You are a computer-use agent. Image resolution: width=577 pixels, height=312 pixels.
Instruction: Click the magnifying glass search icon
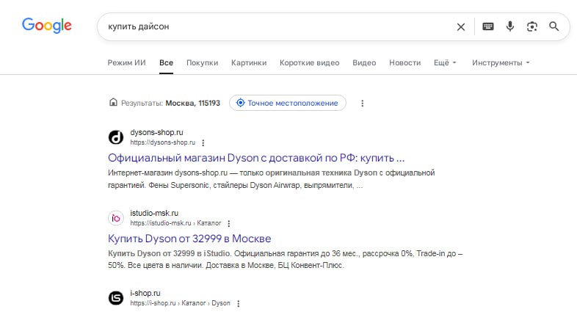click(x=554, y=26)
